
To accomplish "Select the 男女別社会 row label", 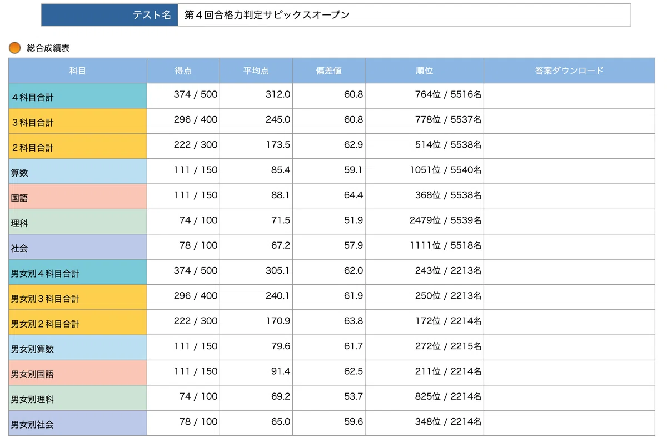I will click(x=78, y=423).
